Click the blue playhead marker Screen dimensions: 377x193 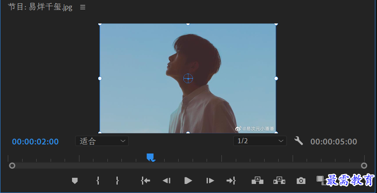[150, 157]
